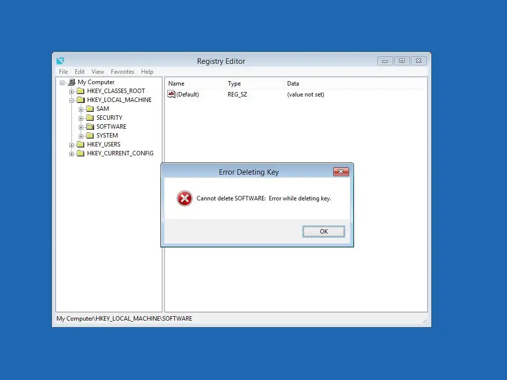Click the red error X icon in dialog
Viewport: 507px width, 380px height.
(185, 198)
